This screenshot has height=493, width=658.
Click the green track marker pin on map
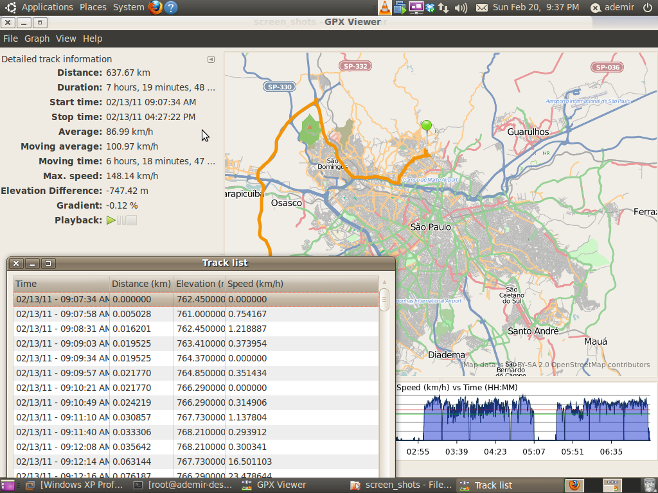(x=426, y=126)
